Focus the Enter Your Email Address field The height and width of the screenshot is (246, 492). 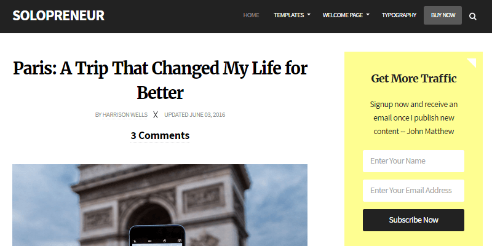click(x=413, y=191)
